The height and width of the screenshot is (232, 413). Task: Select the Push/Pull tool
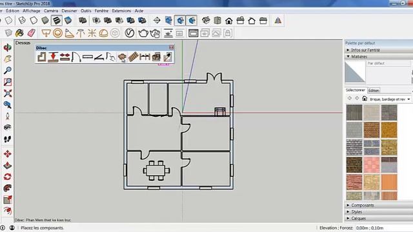[8, 165]
